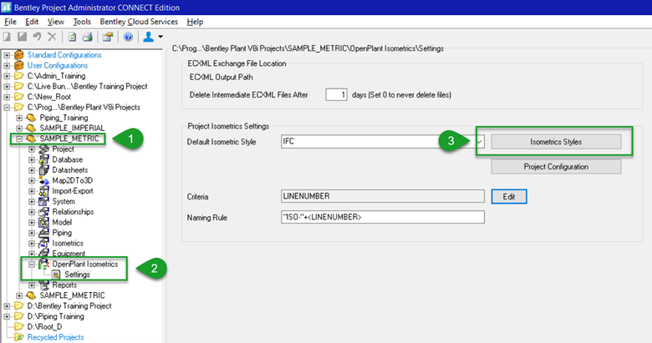Click the Reports node icon
The width and height of the screenshot is (652, 343).
43,285
